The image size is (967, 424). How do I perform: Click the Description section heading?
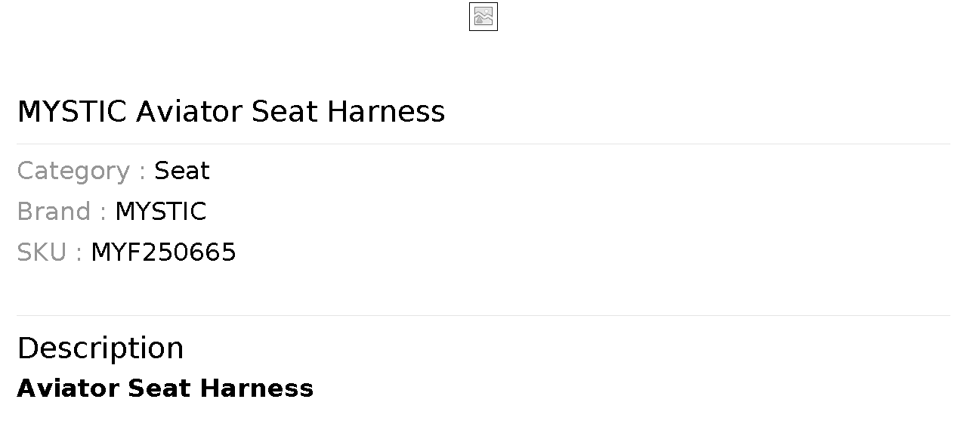pyautogui.click(x=100, y=348)
